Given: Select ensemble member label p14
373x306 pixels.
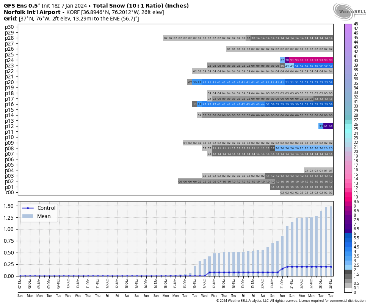Looking at the screenshot, I should click(x=9, y=115).
